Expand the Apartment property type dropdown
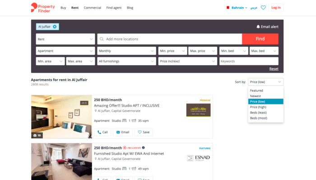316x180 pixels. [65, 51]
